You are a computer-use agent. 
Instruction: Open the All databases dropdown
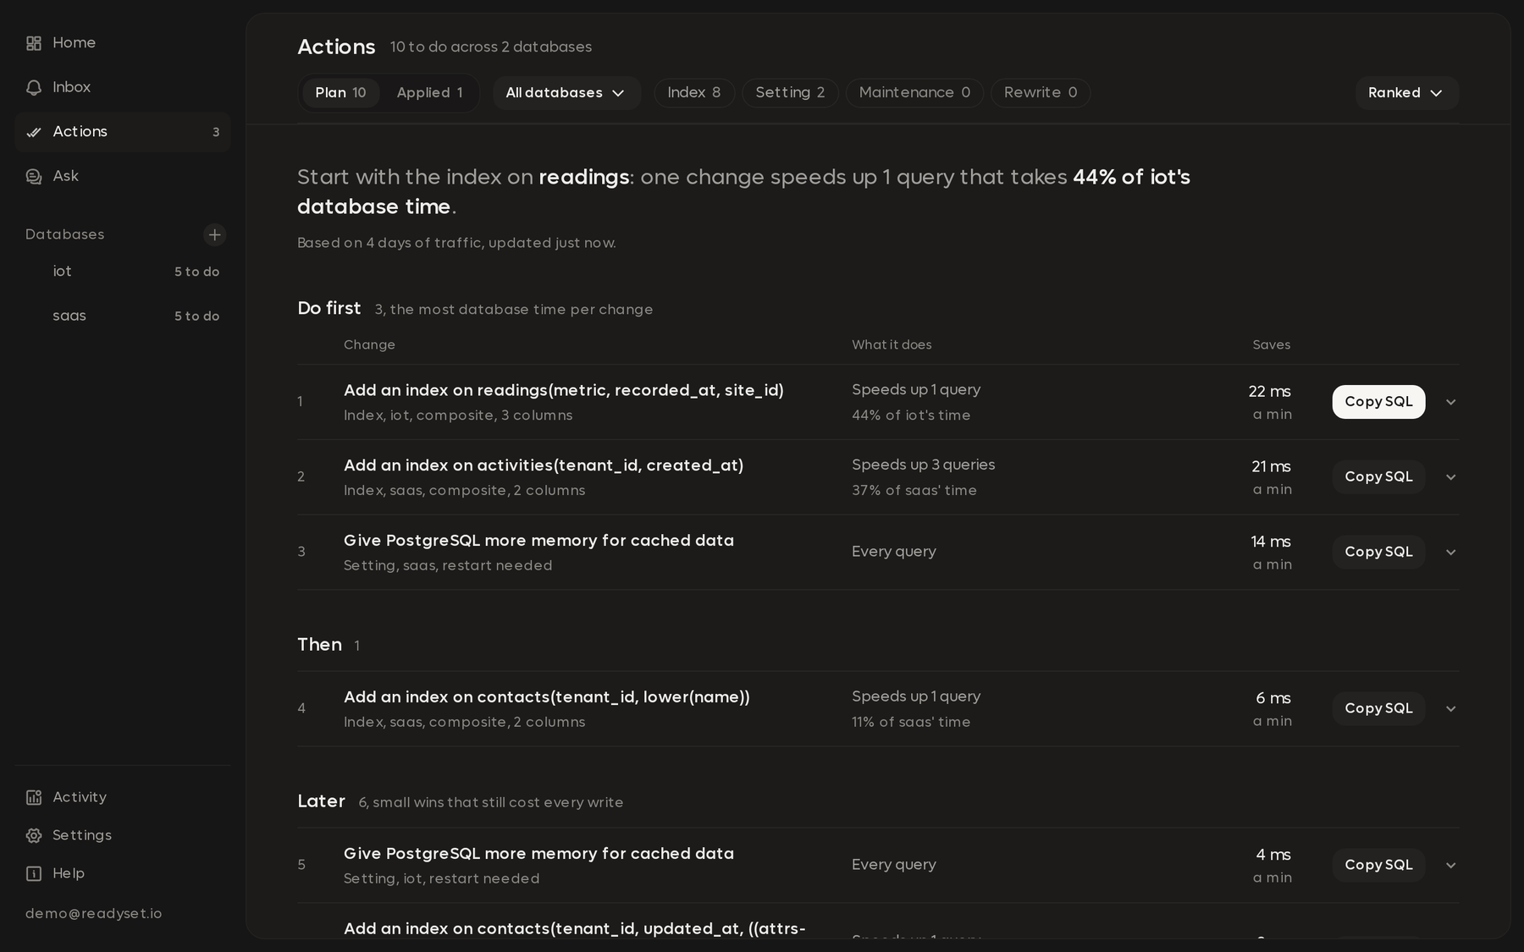(x=566, y=93)
